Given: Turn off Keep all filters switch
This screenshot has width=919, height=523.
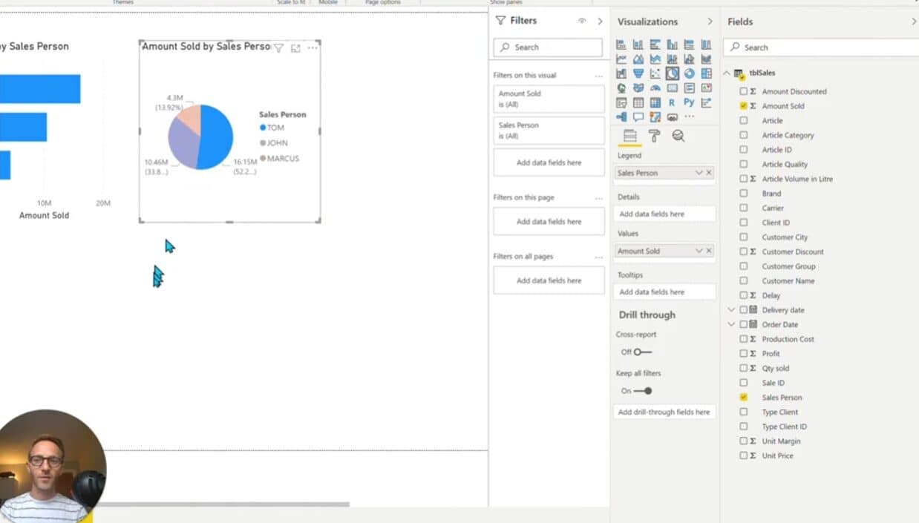Looking at the screenshot, I should point(642,391).
